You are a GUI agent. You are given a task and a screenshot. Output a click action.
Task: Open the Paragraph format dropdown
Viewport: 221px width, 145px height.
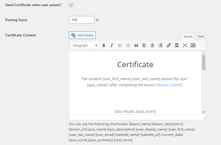85,46
